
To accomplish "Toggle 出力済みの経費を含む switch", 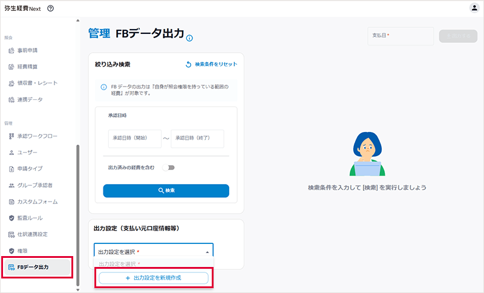I will (x=168, y=168).
